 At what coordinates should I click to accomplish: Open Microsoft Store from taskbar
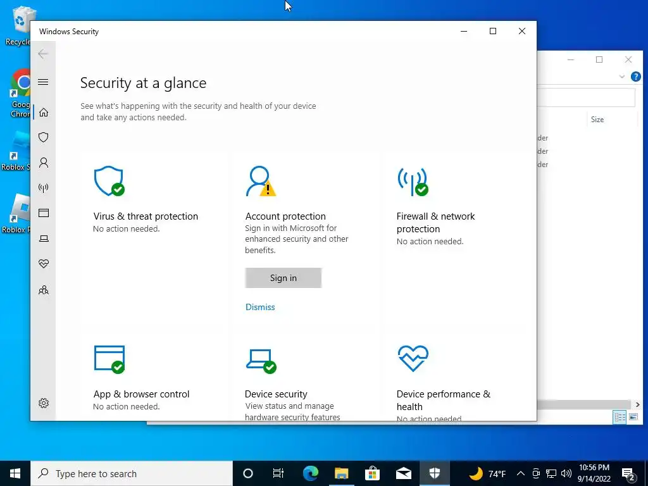372,473
